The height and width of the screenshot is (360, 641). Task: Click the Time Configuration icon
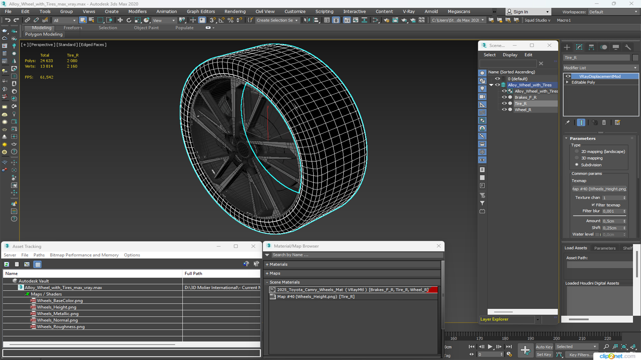click(509, 354)
